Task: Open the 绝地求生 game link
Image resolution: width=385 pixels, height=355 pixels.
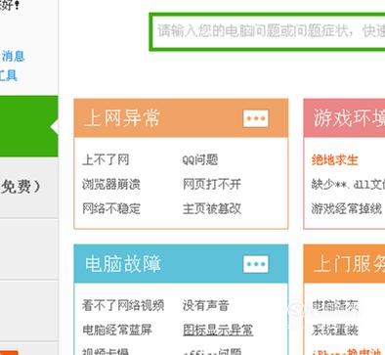Action: (334, 159)
